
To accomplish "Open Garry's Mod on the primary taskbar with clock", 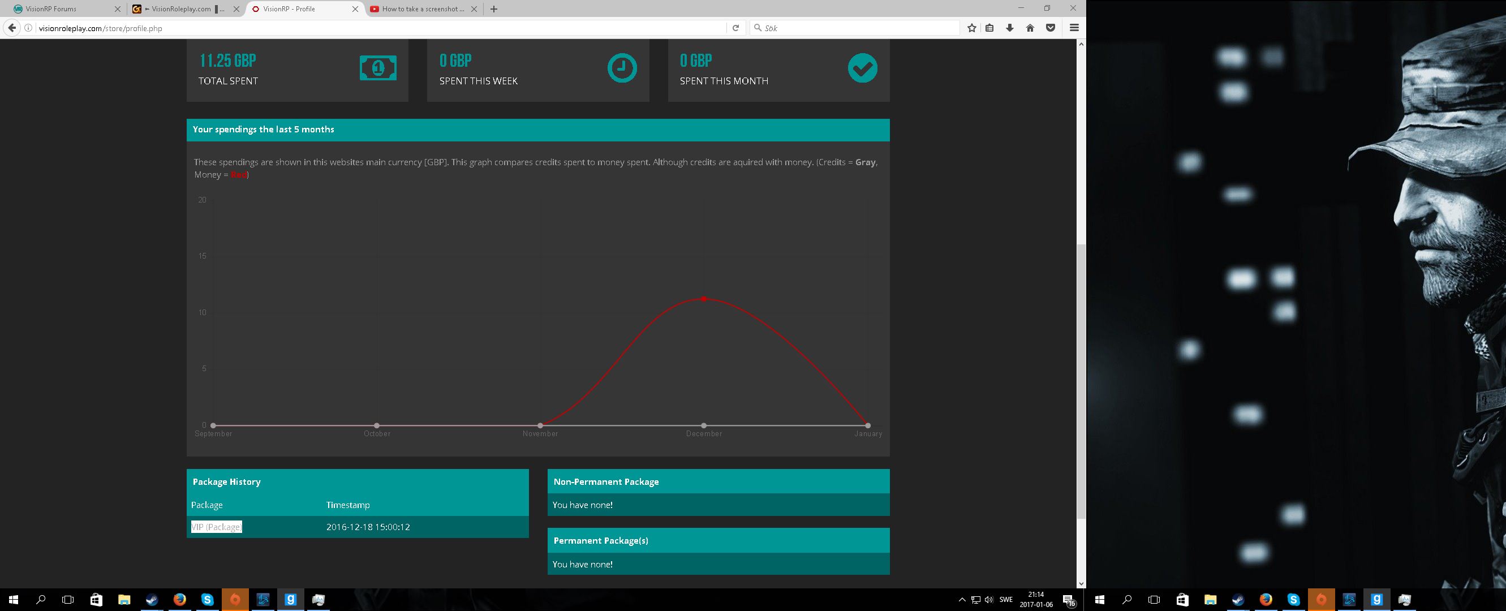I will 291,599.
